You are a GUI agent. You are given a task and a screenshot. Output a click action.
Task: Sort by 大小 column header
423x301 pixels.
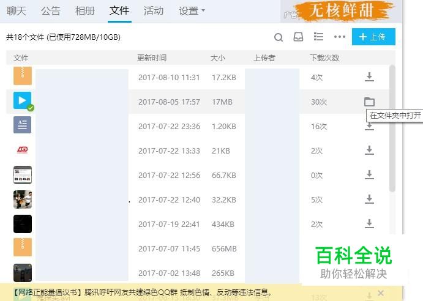218,58
